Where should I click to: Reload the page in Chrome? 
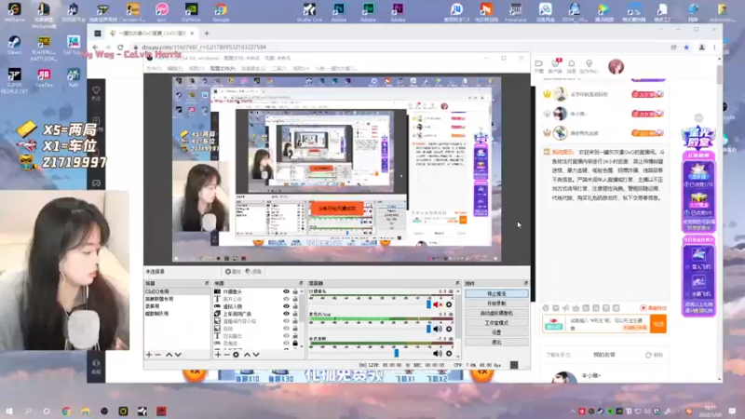tap(120, 47)
